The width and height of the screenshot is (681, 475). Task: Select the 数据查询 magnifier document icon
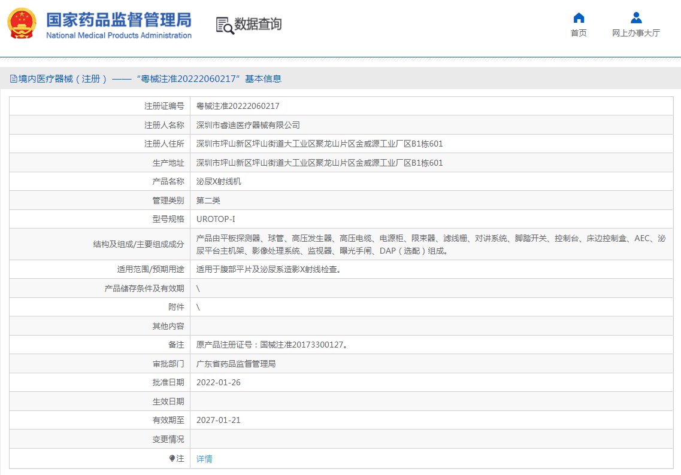[225, 25]
